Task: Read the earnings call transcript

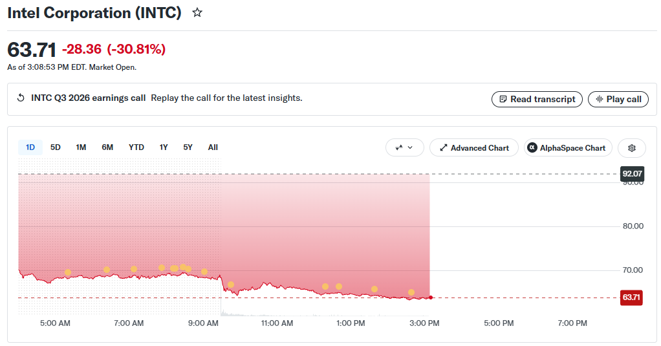Action: [537, 100]
